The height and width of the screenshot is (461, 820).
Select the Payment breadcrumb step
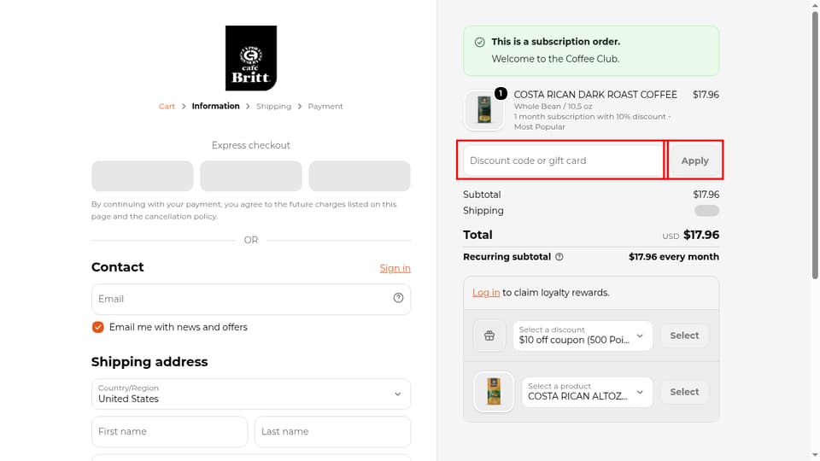click(325, 106)
